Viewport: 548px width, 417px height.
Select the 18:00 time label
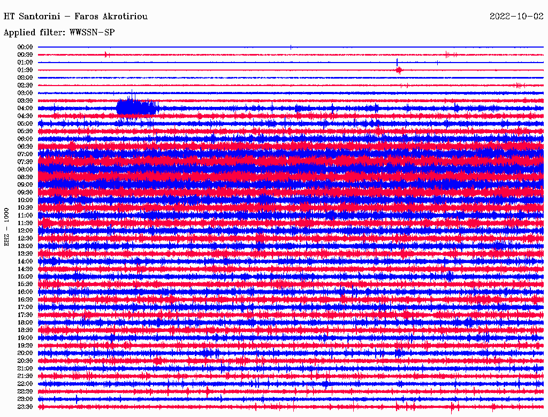point(25,323)
